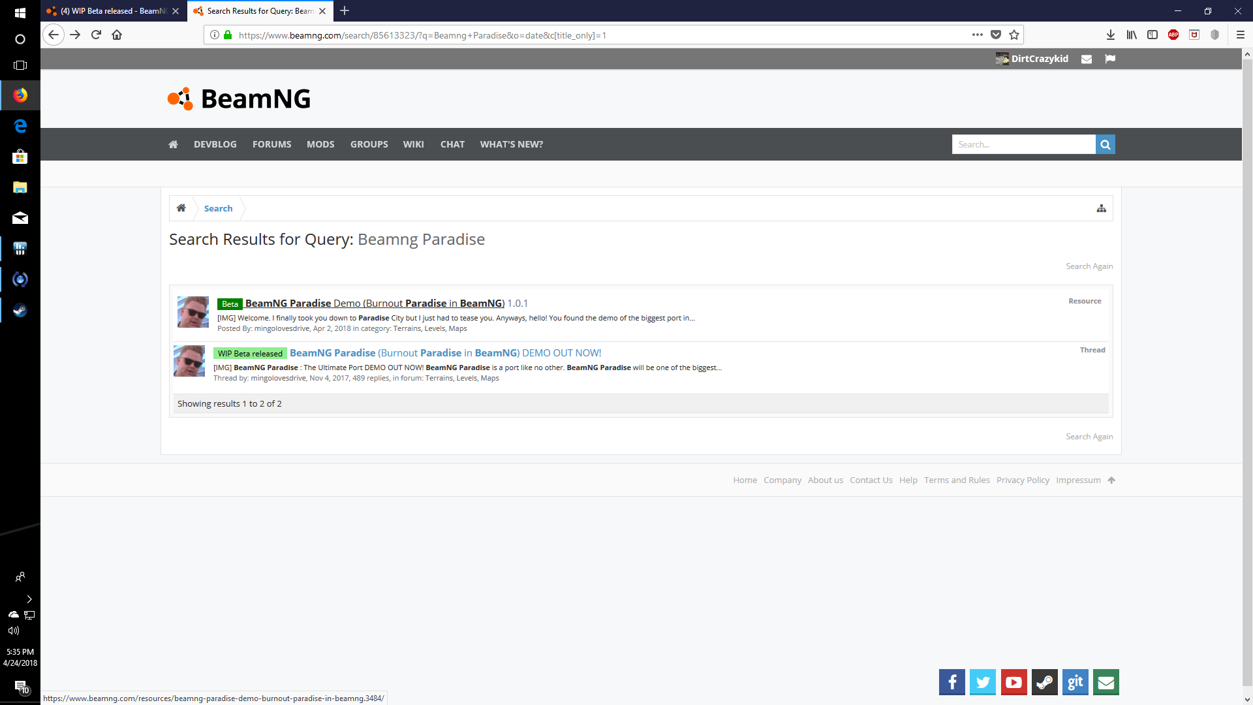The height and width of the screenshot is (705, 1253).
Task: Open alerts flag icon in user bar
Action: [1110, 59]
